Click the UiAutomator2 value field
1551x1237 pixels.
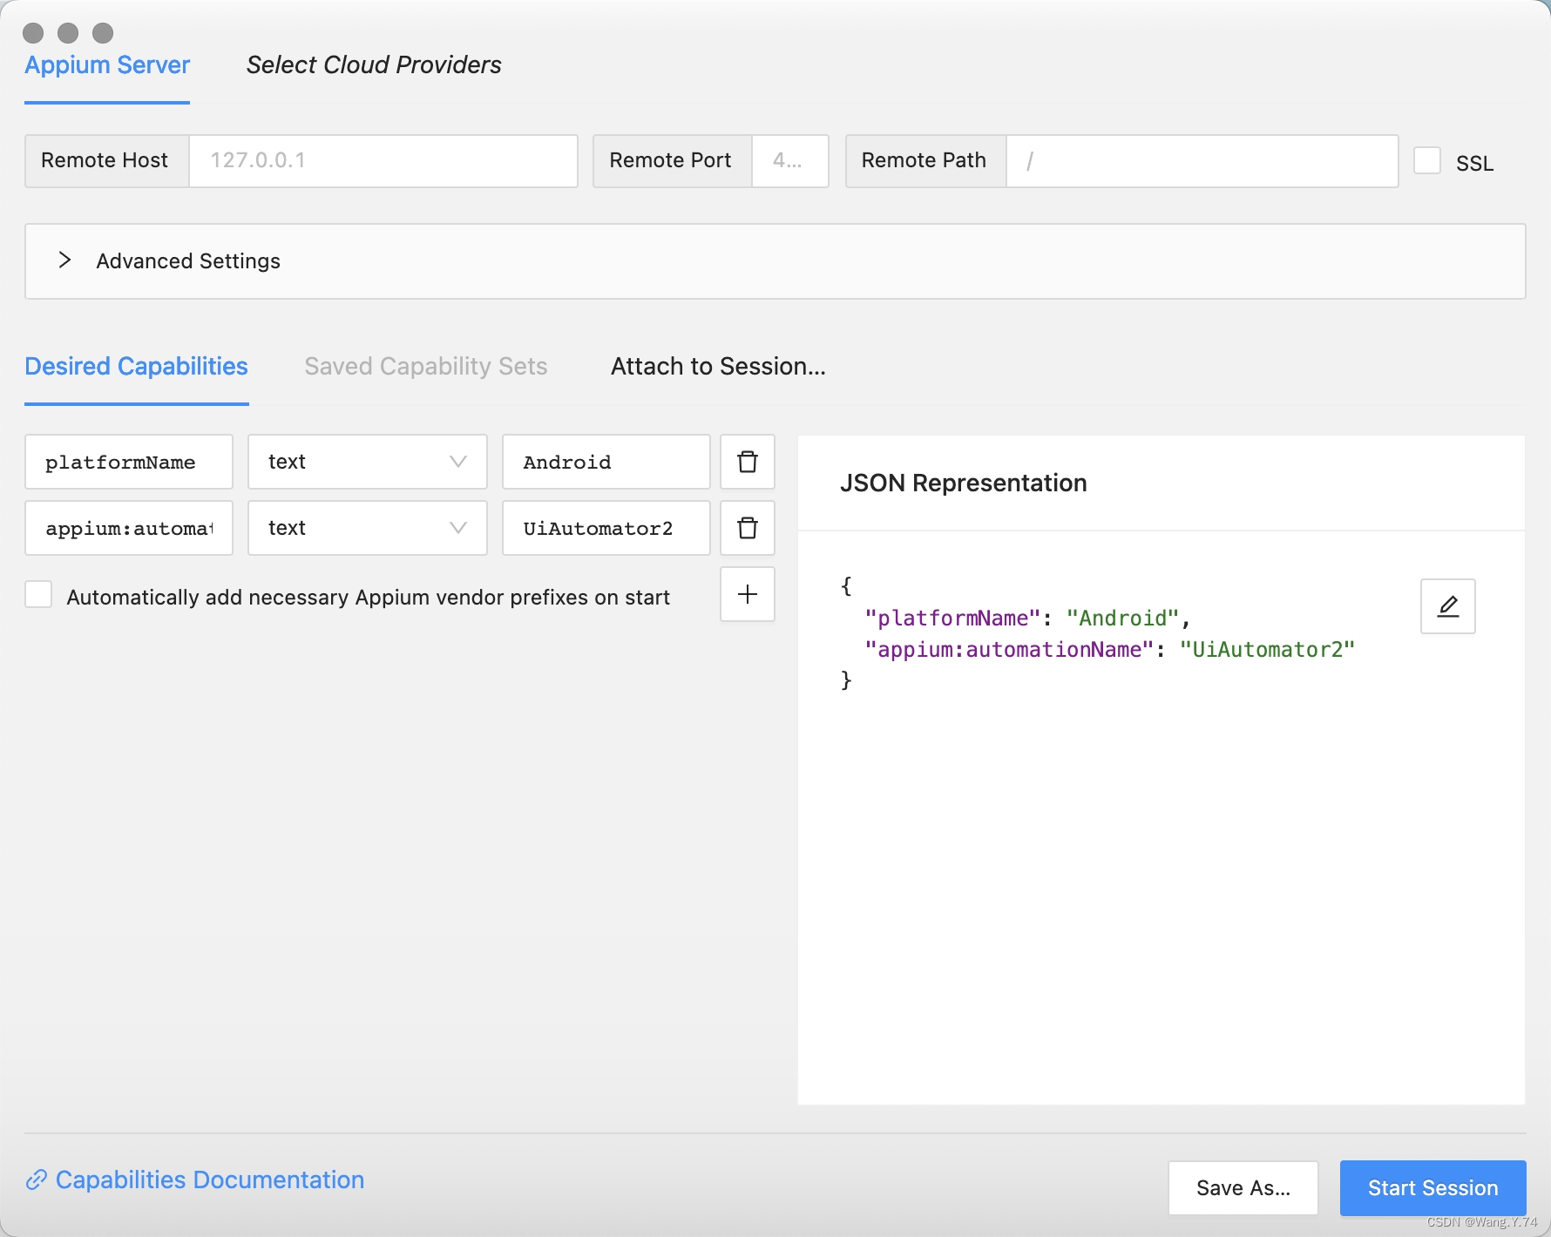pyautogui.click(x=606, y=528)
